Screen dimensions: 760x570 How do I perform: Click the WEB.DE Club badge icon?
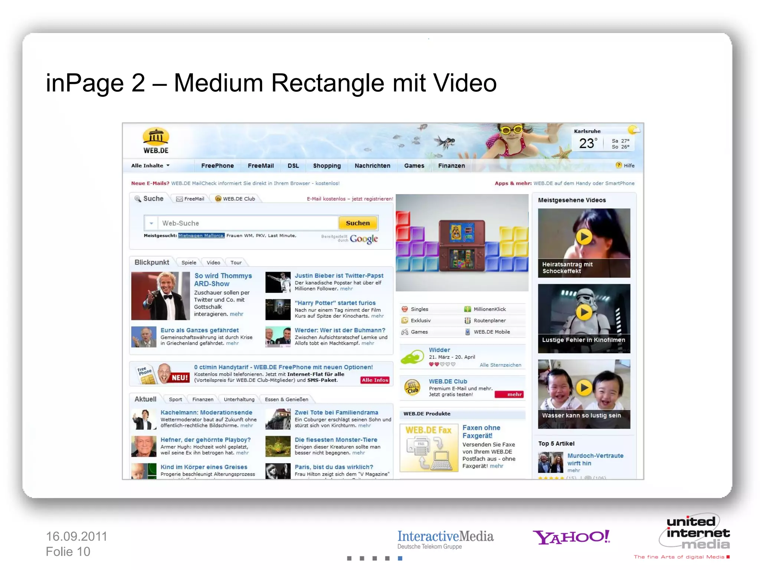(x=412, y=388)
